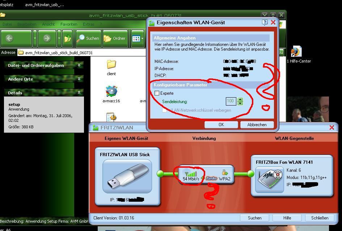Image resolution: width=342 pixels, height=231 pixels.
Task: Click the MAC-Adresse label
Action: [166, 61]
